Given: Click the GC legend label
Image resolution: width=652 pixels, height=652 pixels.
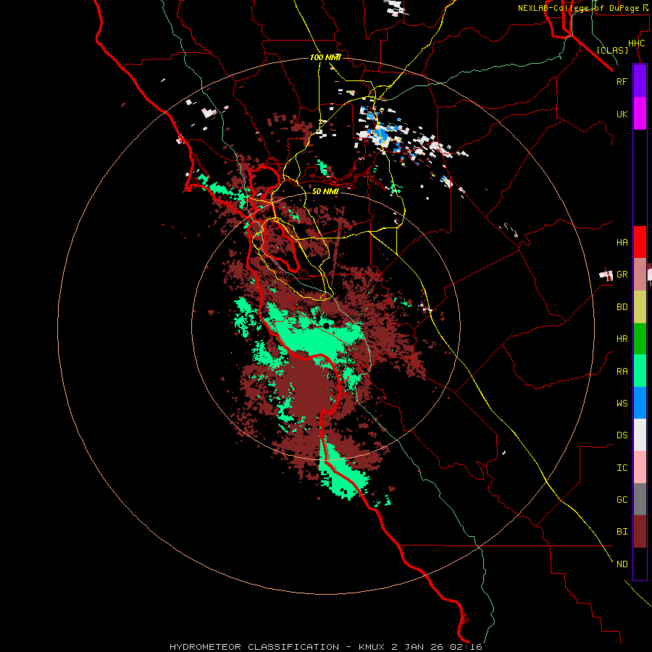Looking at the screenshot, I should click(622, 500).
